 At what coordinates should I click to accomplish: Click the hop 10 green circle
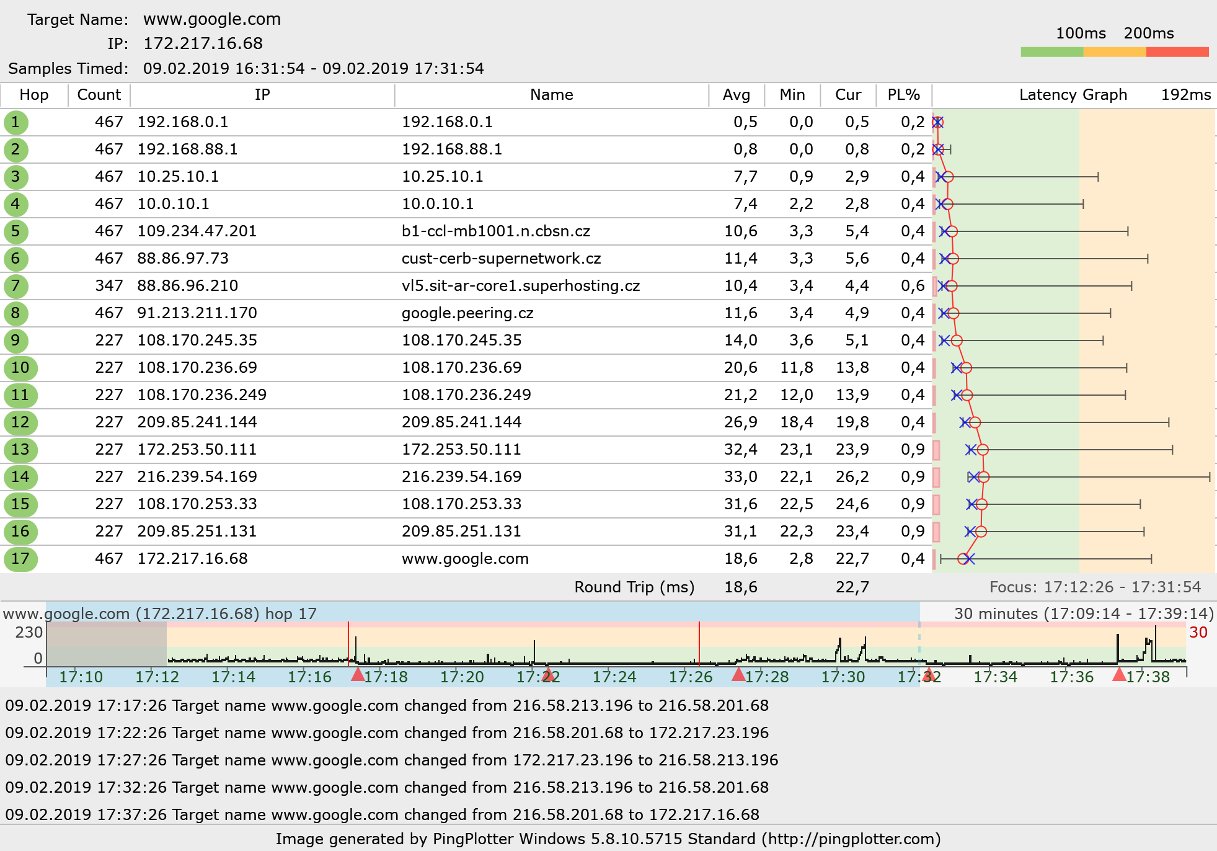20,368
